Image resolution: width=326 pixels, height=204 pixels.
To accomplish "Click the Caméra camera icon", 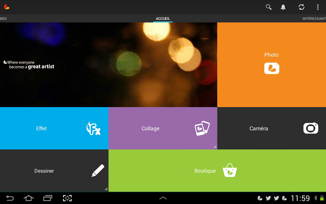I will (x=311, y=128).
